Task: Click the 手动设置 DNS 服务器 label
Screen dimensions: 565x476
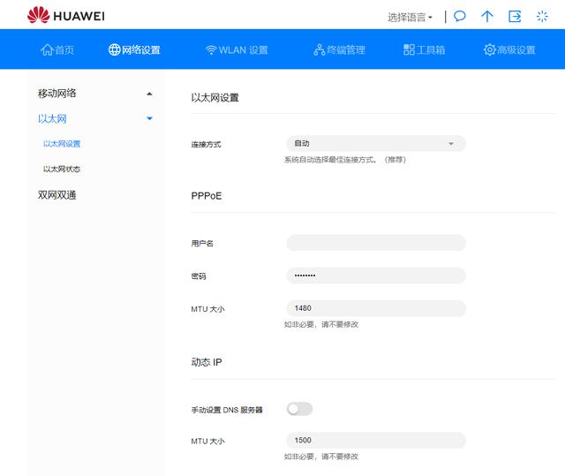Action: tap(227, 410)
